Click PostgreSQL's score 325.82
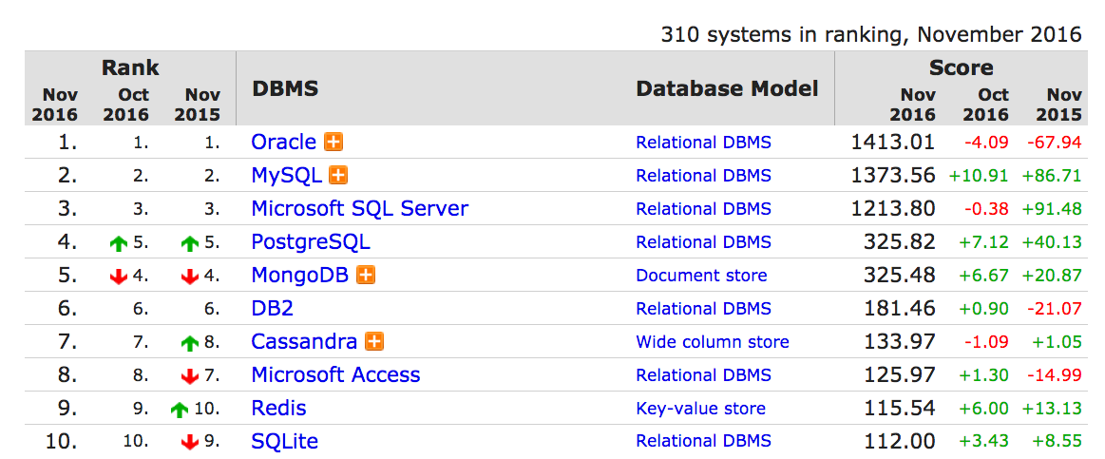Viewport: 1105px width, 459px height. click(x=899, y=241)
